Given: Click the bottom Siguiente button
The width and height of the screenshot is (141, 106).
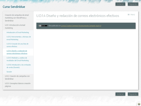Looking at the screenshot, I should coord(133,94).
